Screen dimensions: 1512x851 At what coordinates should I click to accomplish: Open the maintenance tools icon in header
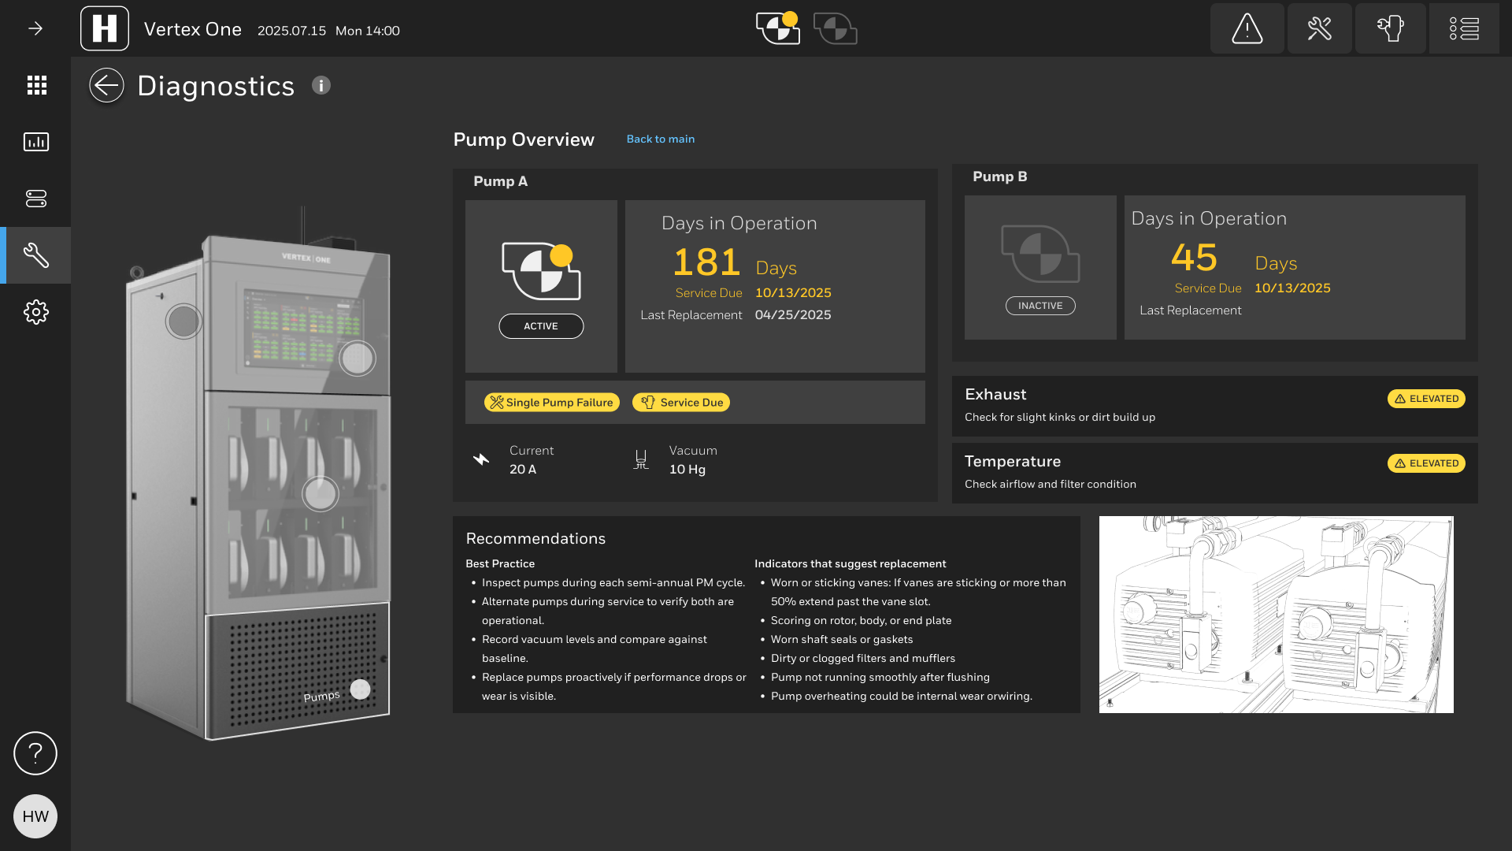coord(1319,29)
